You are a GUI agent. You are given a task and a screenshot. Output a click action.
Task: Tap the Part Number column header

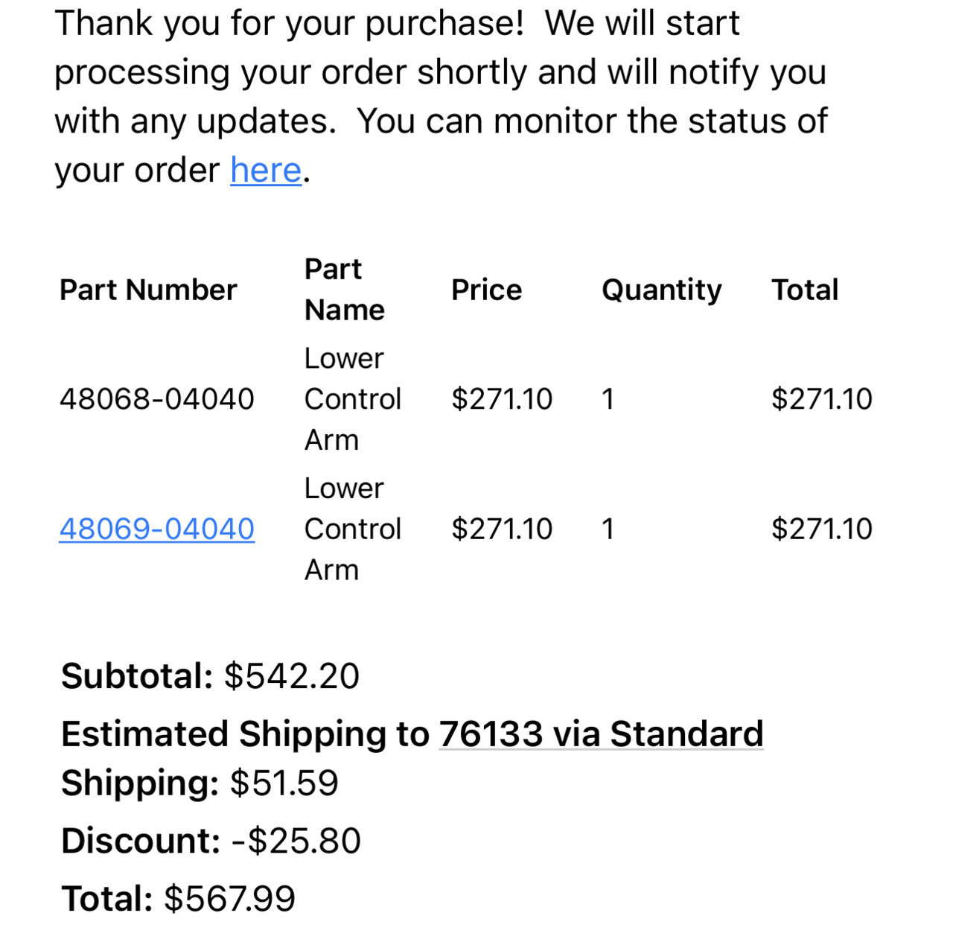pyautogui.click(x=148, y=290)
